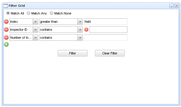Click the red error warning icon
Image resolution: width=181 pixels, height=107 pixels.
point(86,30)
